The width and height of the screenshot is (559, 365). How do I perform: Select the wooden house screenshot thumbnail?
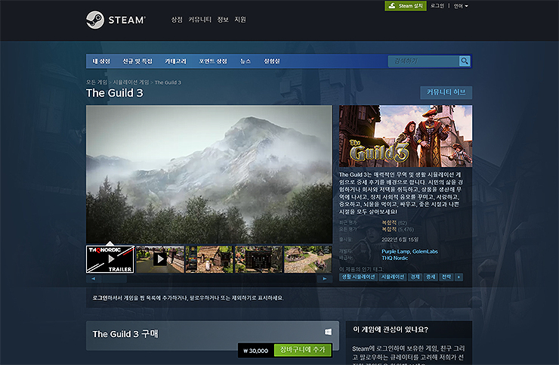[209, 259]
